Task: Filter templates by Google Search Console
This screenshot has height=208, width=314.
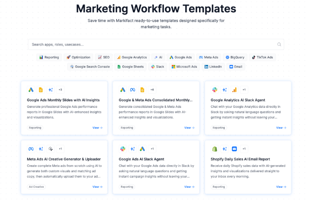Action: tap(90, 67)
